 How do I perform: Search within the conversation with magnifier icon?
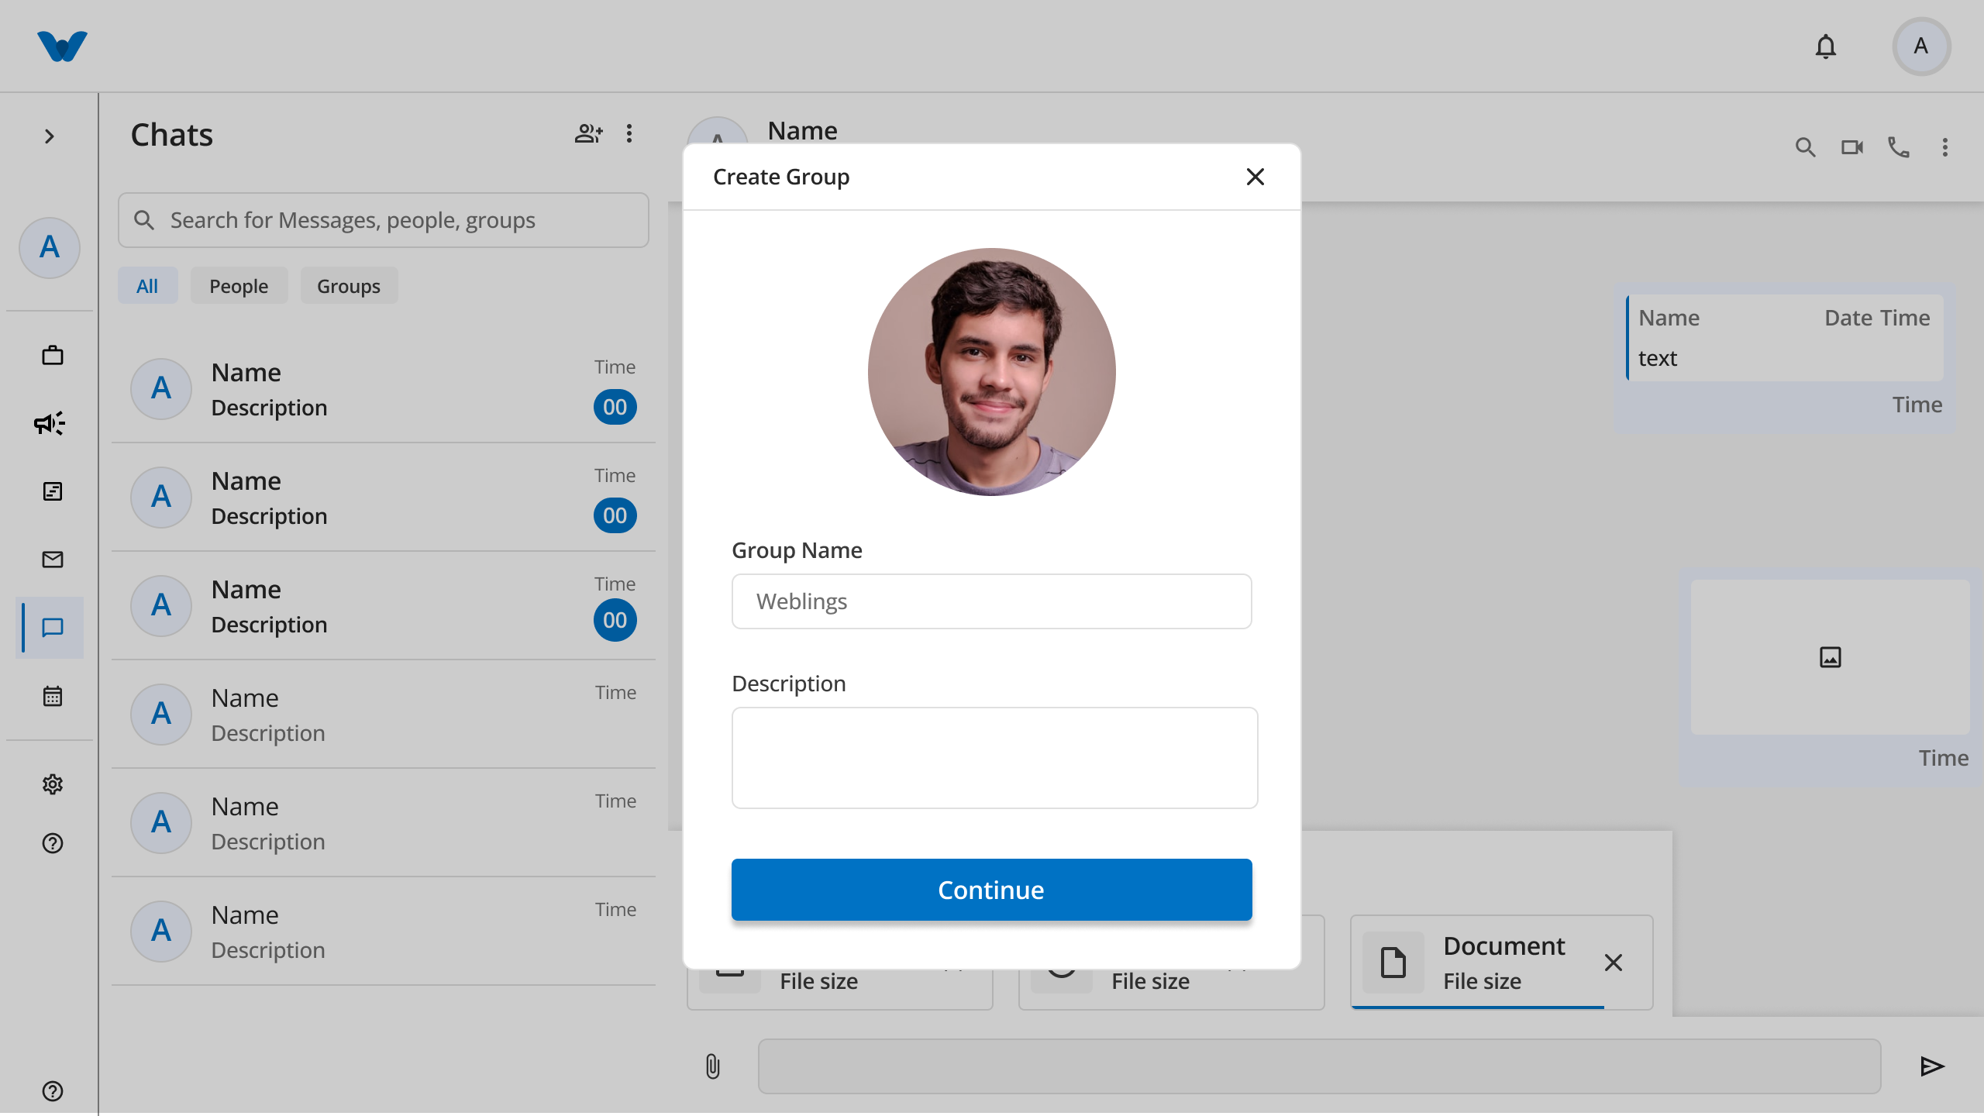(x=1806, y=147)
